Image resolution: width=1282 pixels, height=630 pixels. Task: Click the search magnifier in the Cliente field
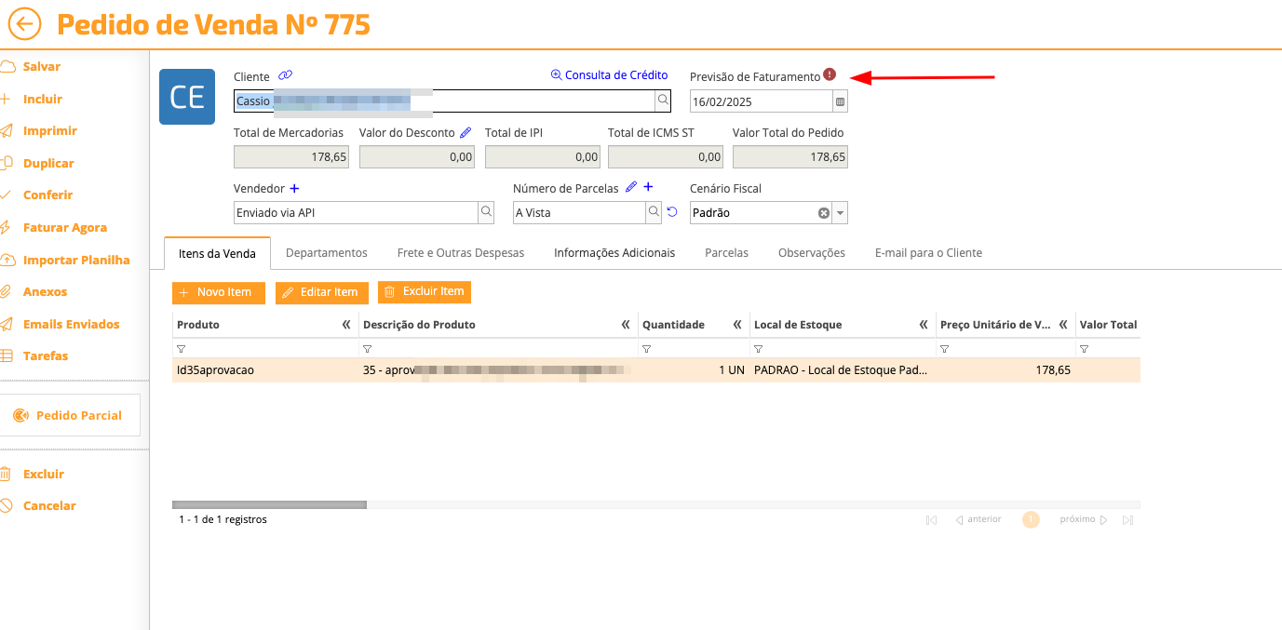pyautogui.click(x=663, y=101)
